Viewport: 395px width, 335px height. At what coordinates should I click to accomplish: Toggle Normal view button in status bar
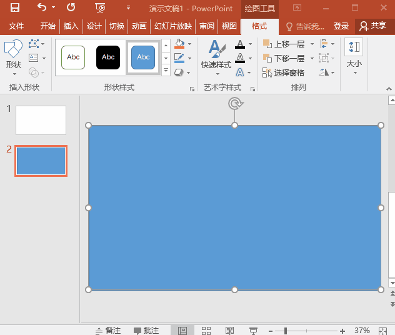coord(182,330)
